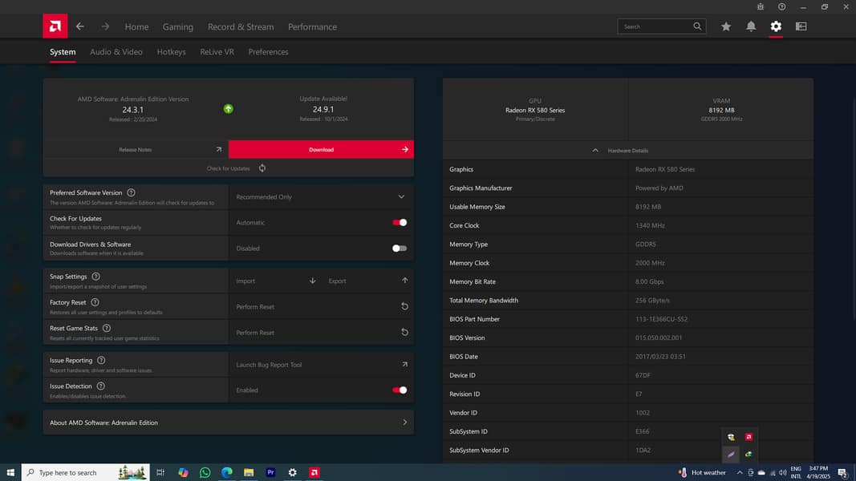
Task: Click the red Download button
Action: (x=321, y=149)
